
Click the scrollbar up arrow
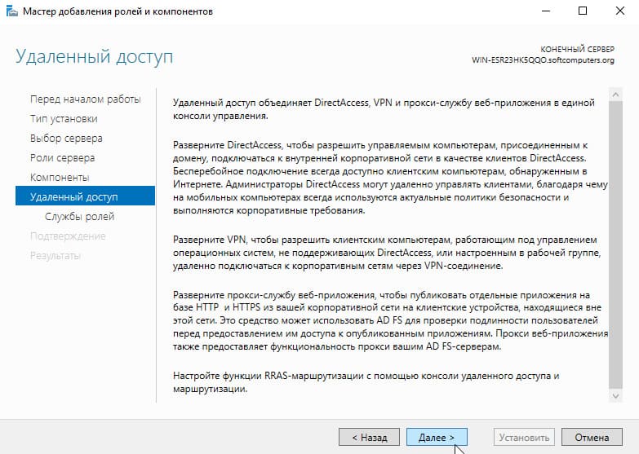click(615, 94)
